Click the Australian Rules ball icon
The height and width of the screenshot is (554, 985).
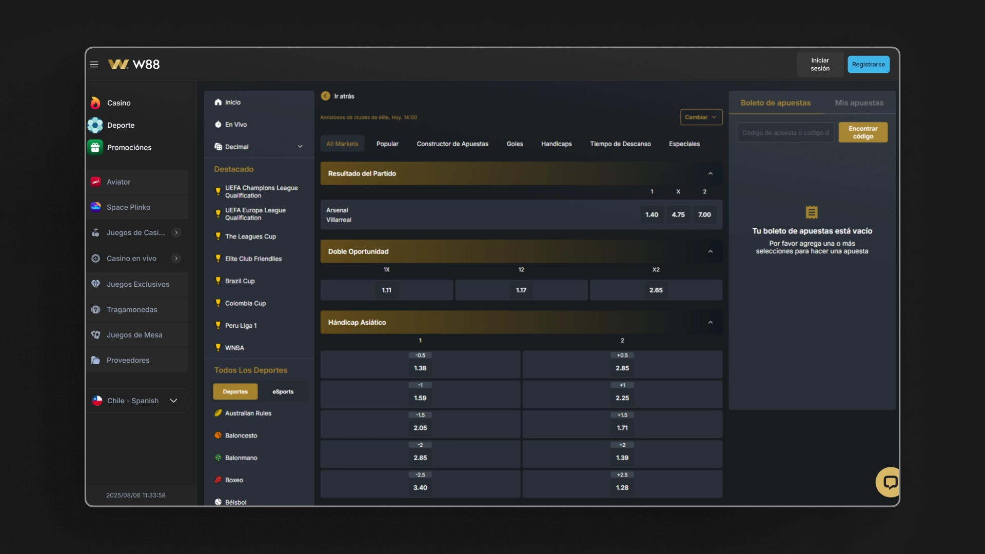click(x=218, y=413)
